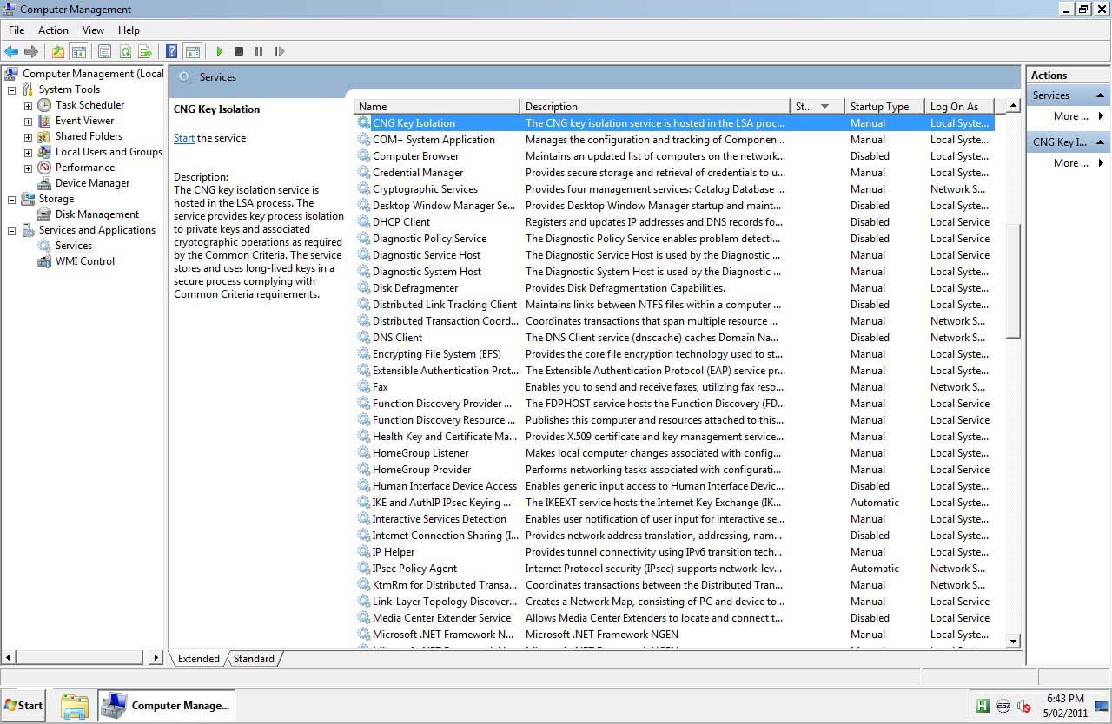Click the Start the service link
This screenshot has width=1112, height=724.
pos(184,138)
